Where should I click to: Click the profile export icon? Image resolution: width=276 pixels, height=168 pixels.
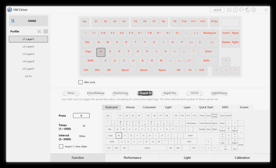tap(46, 31)
